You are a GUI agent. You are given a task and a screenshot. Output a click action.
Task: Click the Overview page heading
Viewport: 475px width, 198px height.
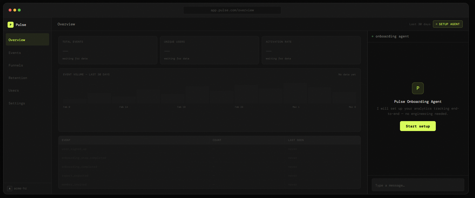(x=66, y=24)
